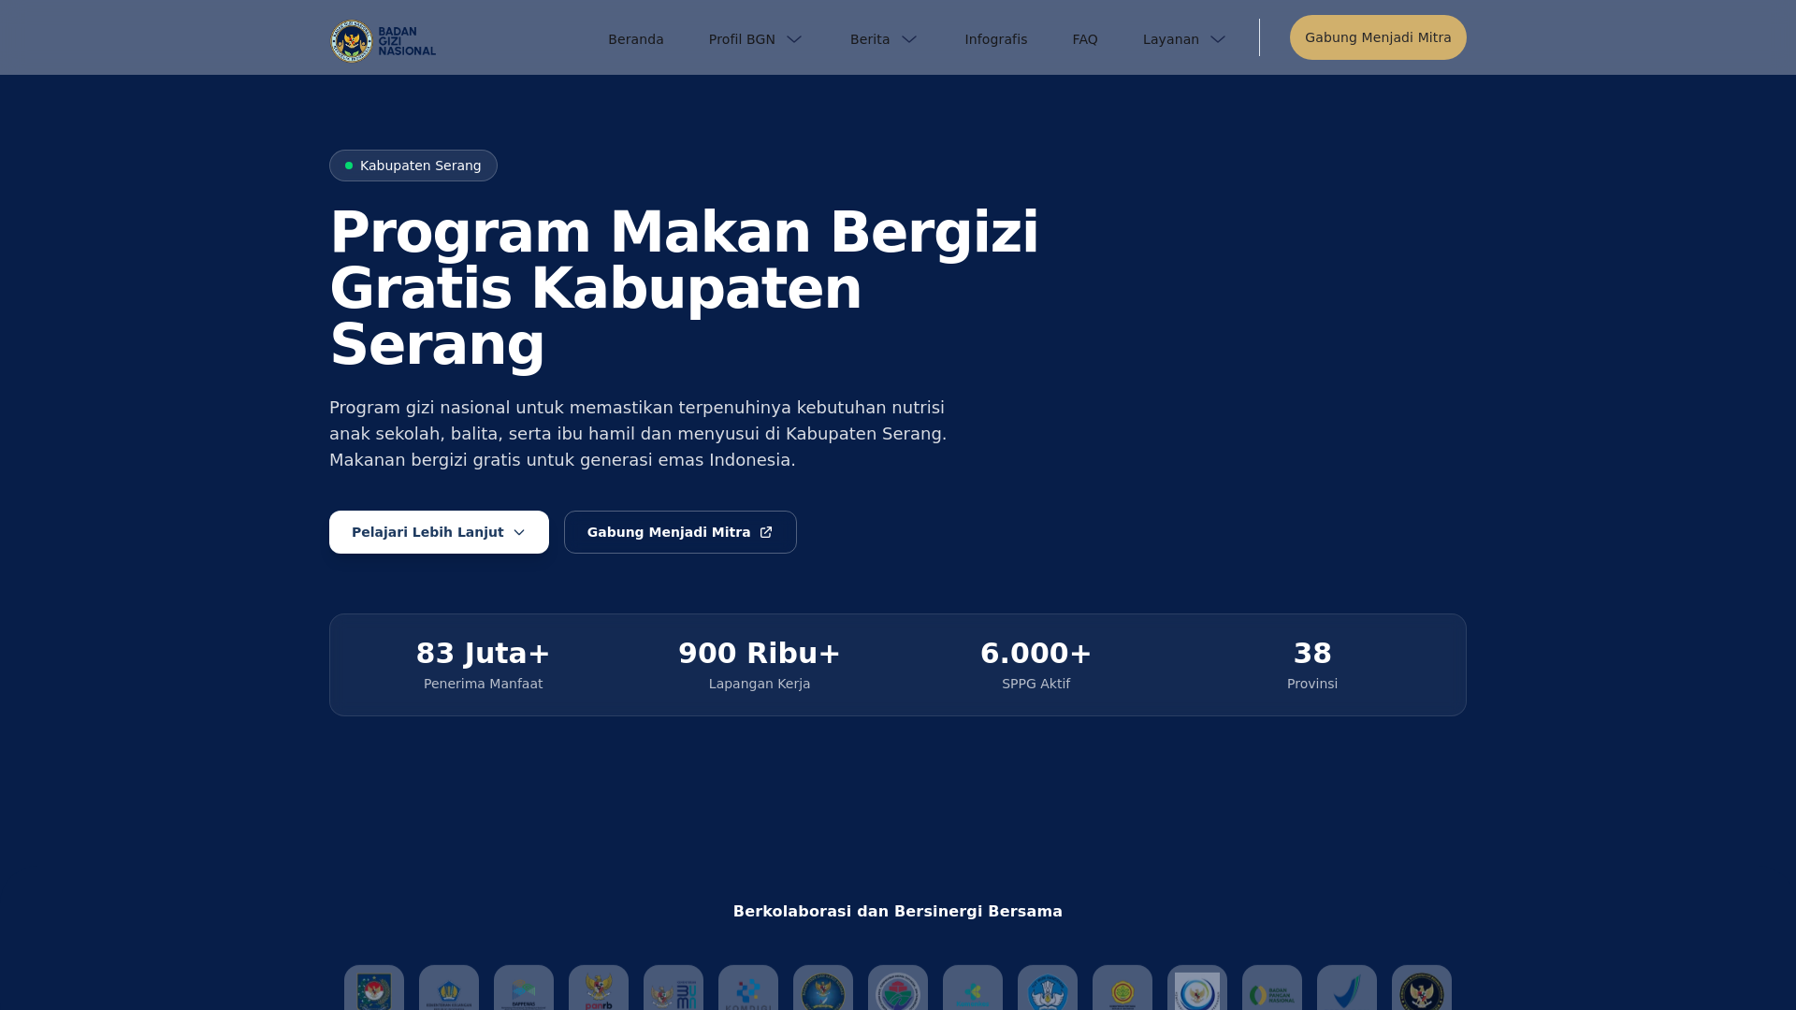This screenshot has height=1010, width=1796.
Task: Click the Komdigi partner logo
Action: pos(748,988)
